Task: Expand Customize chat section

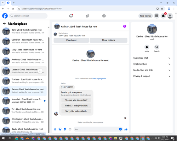Action: (152, 58)
